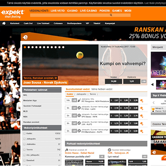Expand +57 markets for HJK - Seinäjoen JK
Viewport: 166px width, 166px height.
pyautogui.click(x=145, y=156)
